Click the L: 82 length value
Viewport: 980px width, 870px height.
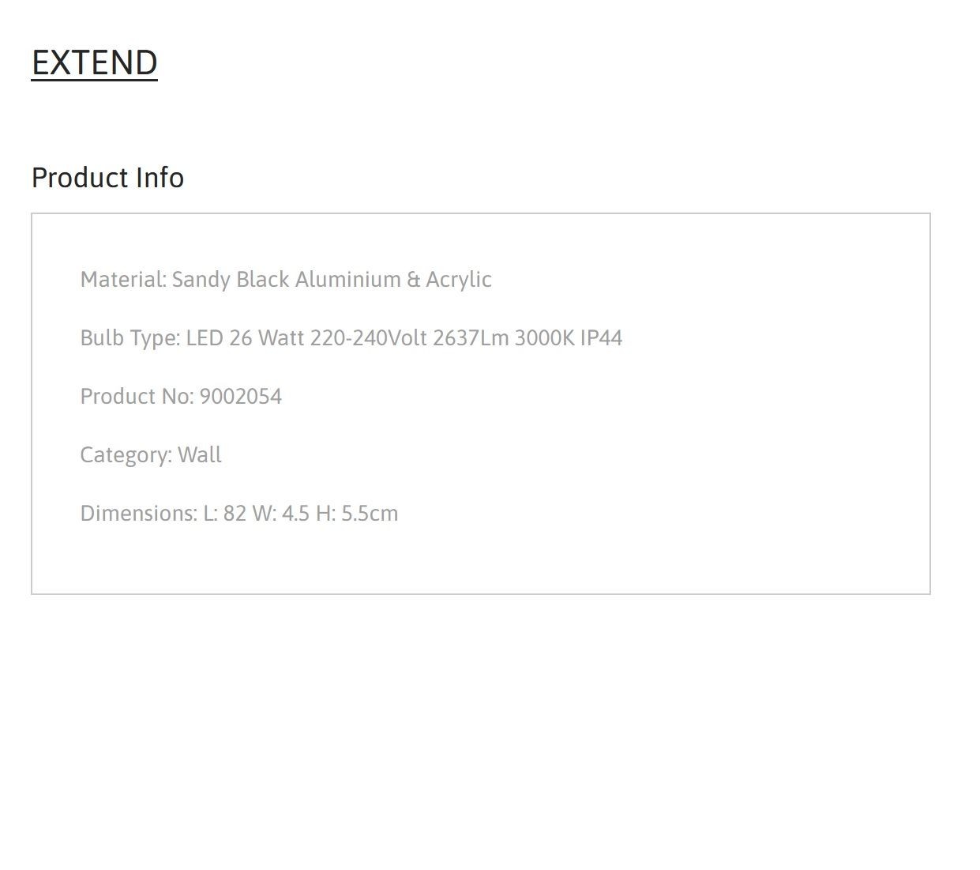point(225,514)
